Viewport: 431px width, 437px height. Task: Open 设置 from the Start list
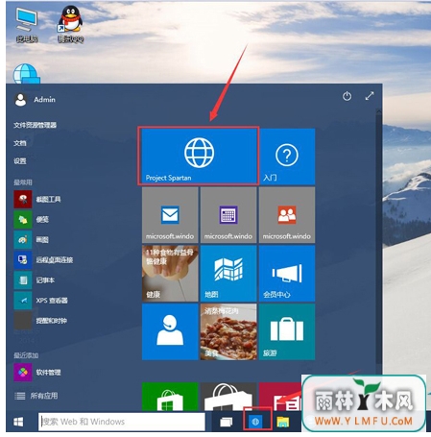click(x=20, y=161)
